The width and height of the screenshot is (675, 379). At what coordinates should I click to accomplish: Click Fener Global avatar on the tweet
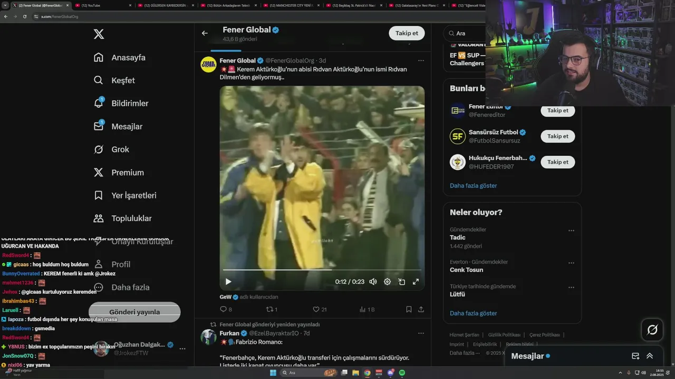click(x=208, y=64)
